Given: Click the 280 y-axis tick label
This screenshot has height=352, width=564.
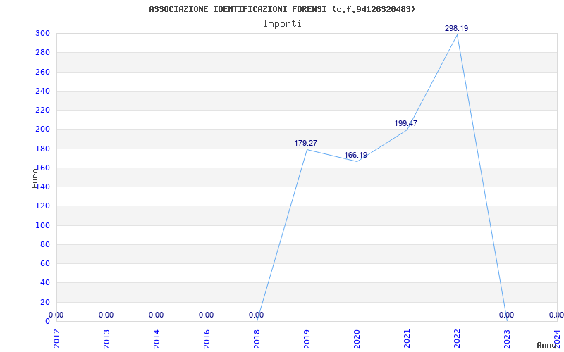Looking at the screenshot, I should [x=42, y=52].
